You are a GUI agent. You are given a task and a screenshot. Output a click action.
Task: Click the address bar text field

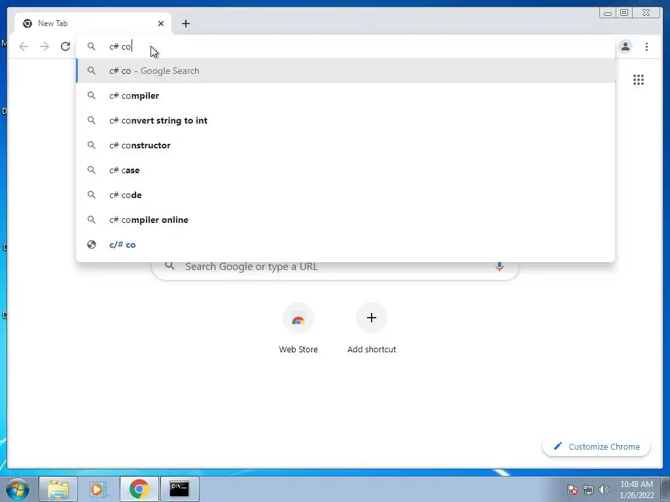point(345,46)
